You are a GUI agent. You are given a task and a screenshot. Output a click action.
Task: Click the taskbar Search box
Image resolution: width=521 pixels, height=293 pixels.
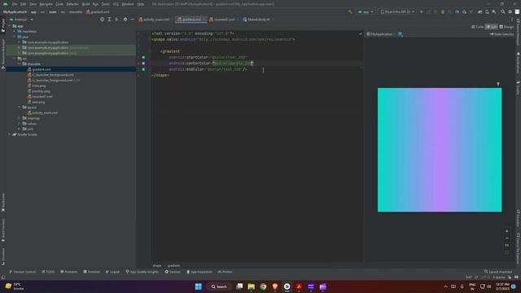(219, 286)
